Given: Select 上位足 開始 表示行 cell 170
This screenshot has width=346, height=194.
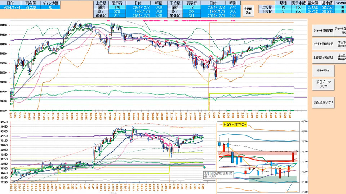Looking at the screenshot, I should point(117,7).
